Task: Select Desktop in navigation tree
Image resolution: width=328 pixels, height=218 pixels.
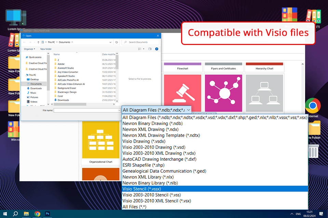Action: tap(33, 79)
